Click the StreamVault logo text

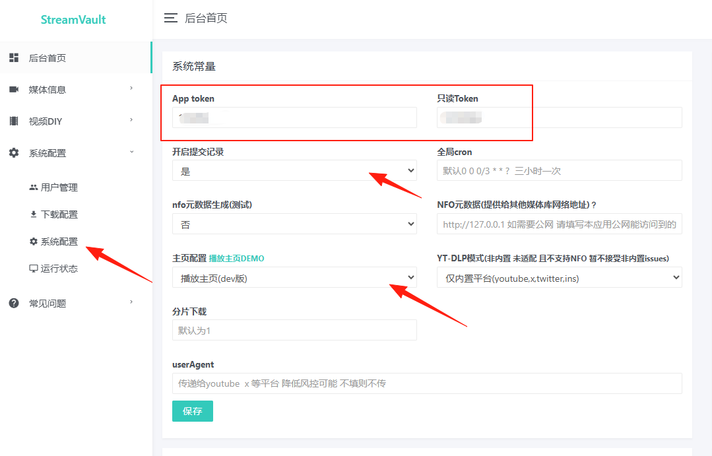tap(73, 20)
